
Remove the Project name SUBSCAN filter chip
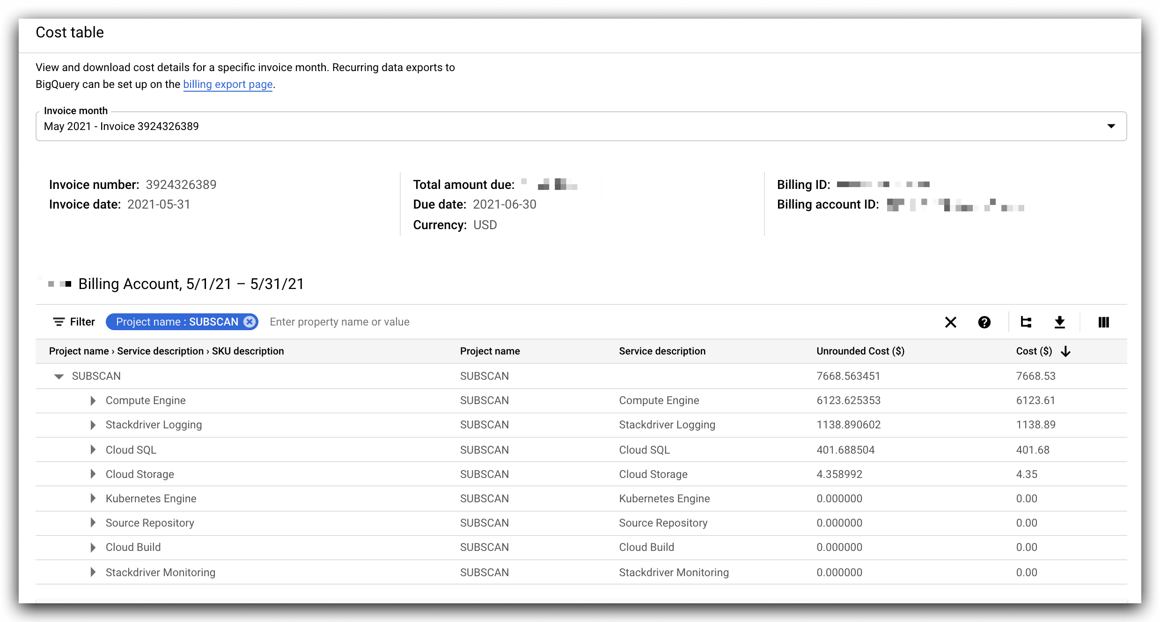250,322
